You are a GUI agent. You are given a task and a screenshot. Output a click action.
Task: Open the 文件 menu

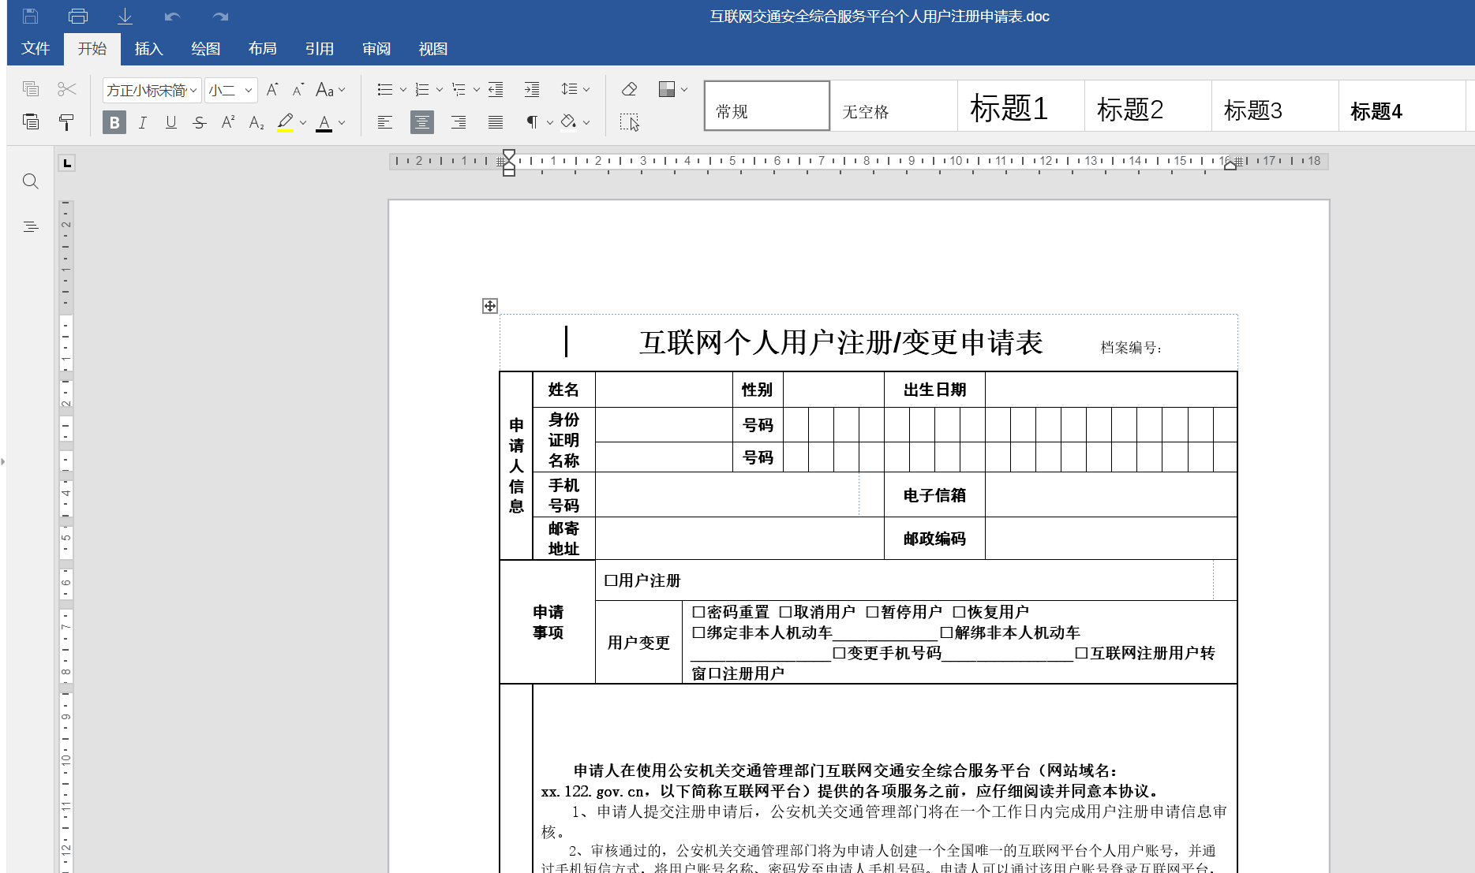click(36, 49)
